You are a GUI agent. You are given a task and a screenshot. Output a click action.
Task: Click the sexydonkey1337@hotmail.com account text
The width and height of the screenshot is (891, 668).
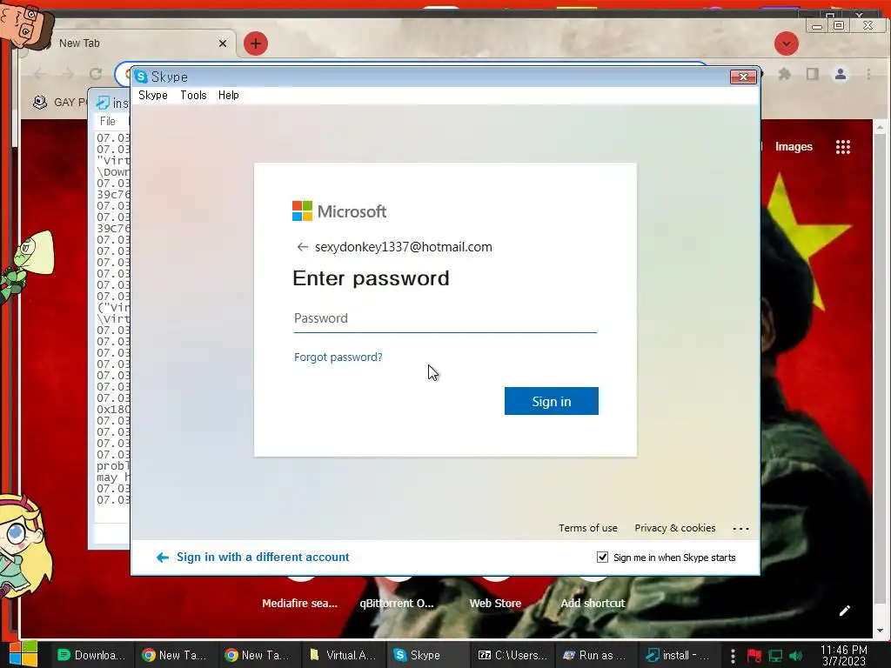(404, 247)
